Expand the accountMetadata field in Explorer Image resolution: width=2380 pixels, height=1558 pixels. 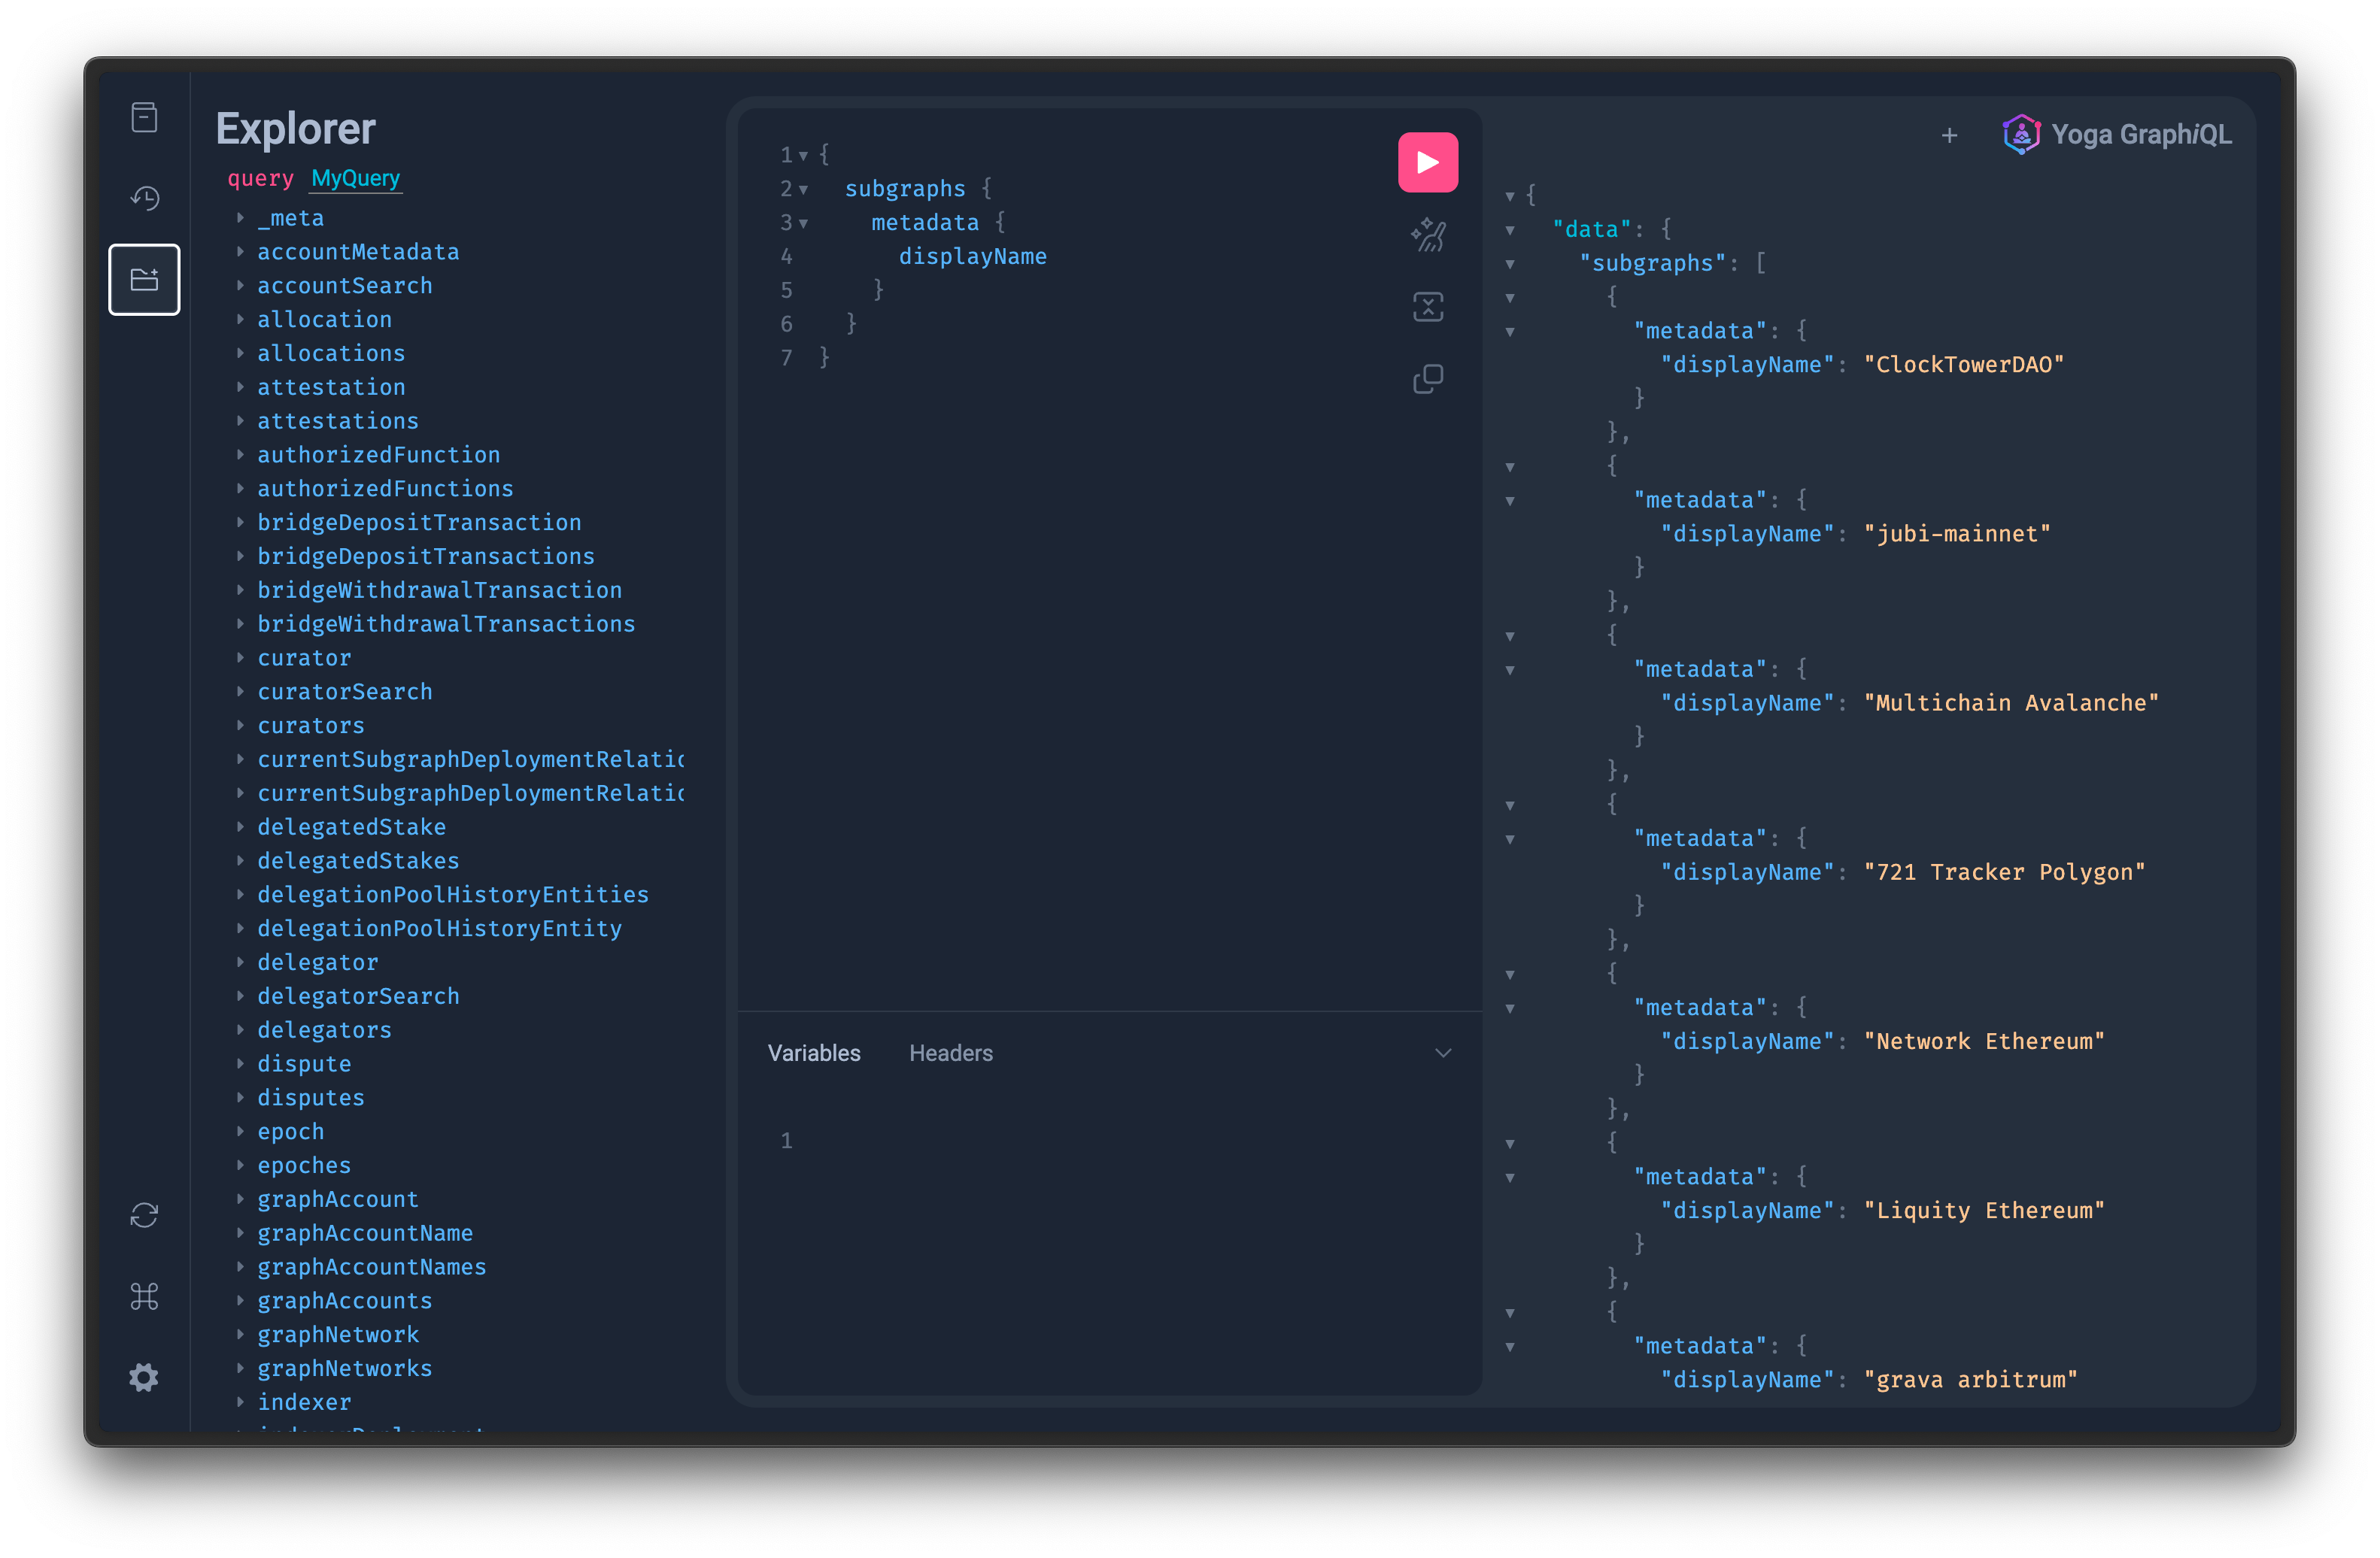tap(357, 252)
